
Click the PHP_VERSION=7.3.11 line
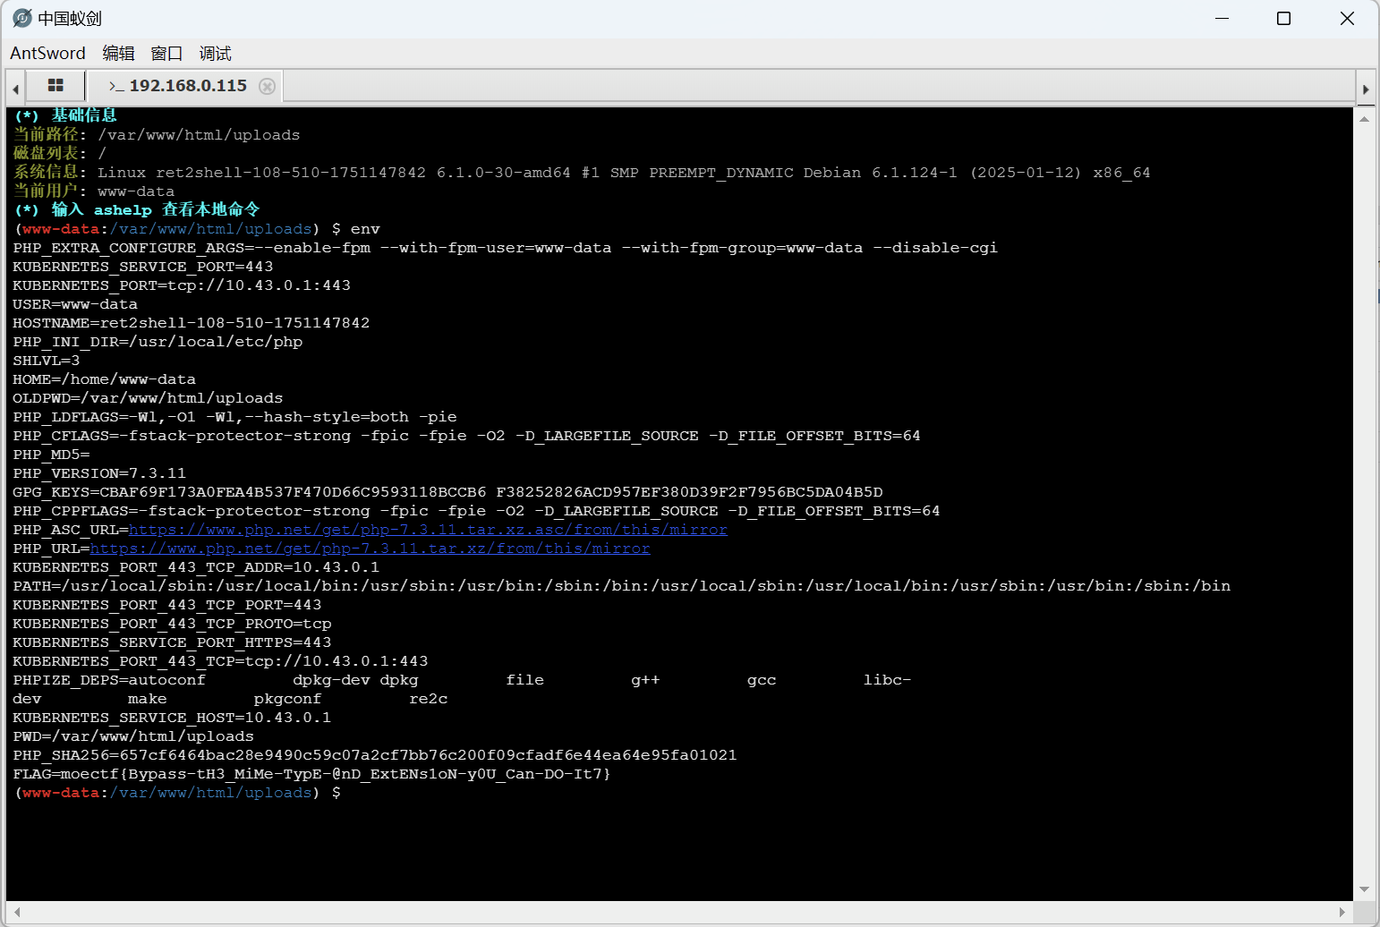99,473
